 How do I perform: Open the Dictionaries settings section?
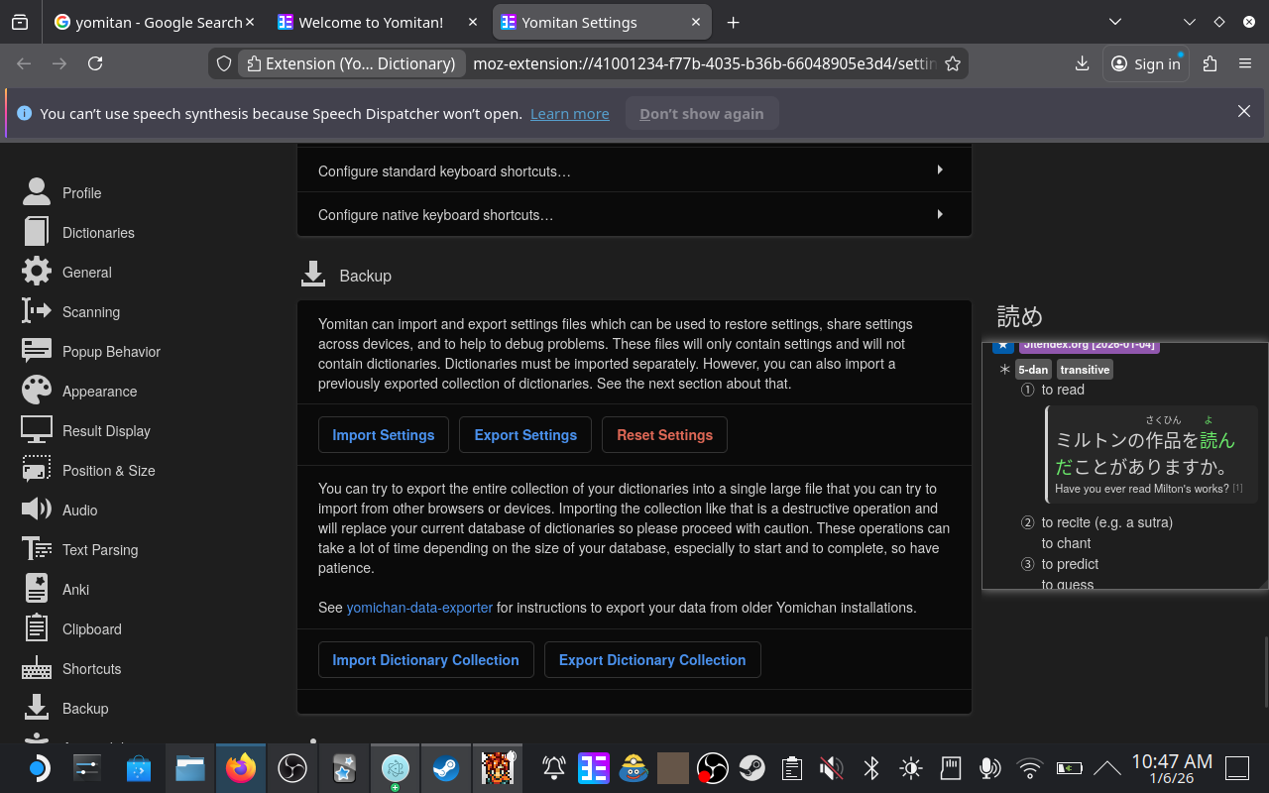(97, 232)
